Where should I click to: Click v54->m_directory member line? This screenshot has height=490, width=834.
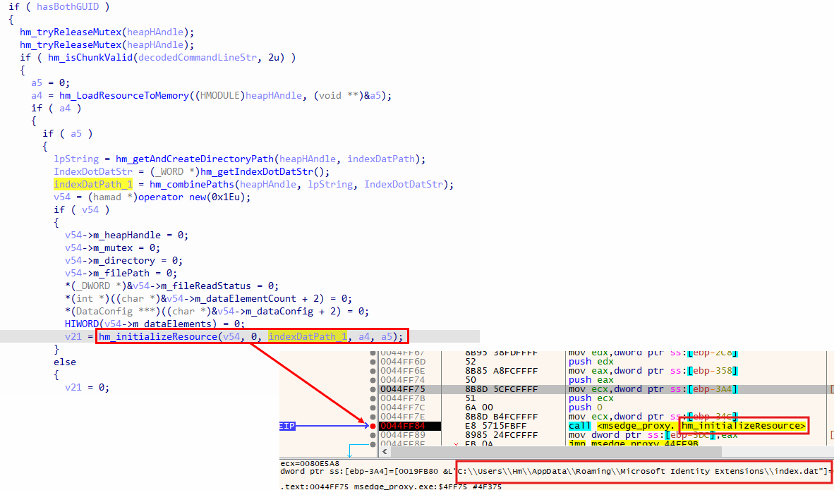point(124,261)
